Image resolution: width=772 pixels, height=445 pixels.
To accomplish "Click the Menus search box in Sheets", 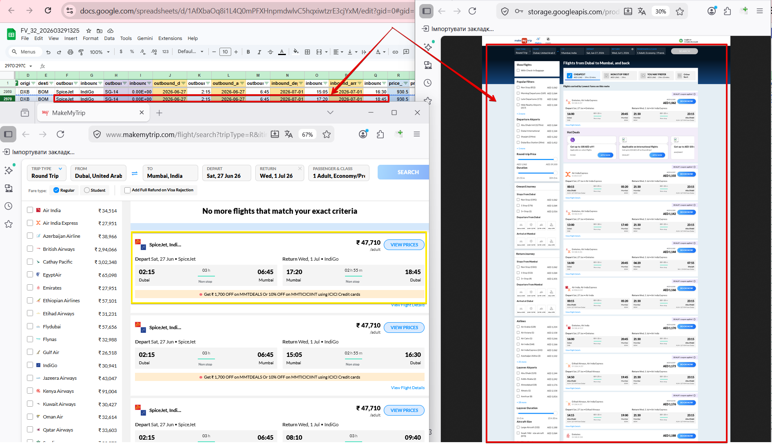I will pyautogui.click(x=24, y=52).
